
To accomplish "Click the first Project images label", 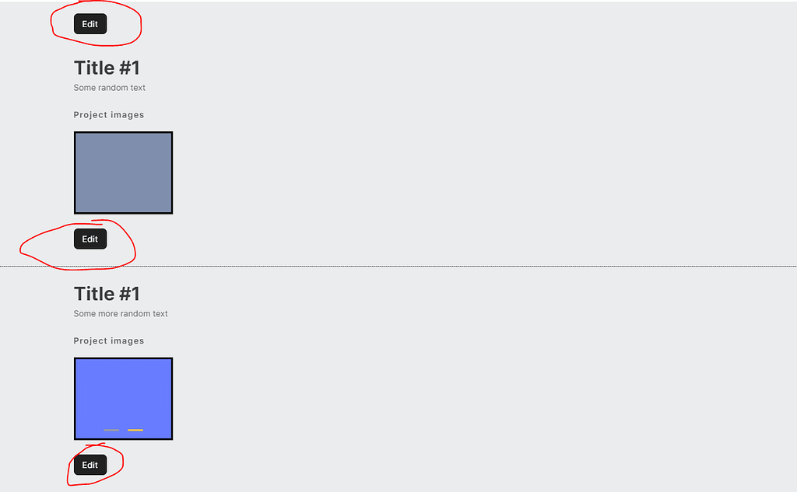I will tap(109, 114).
